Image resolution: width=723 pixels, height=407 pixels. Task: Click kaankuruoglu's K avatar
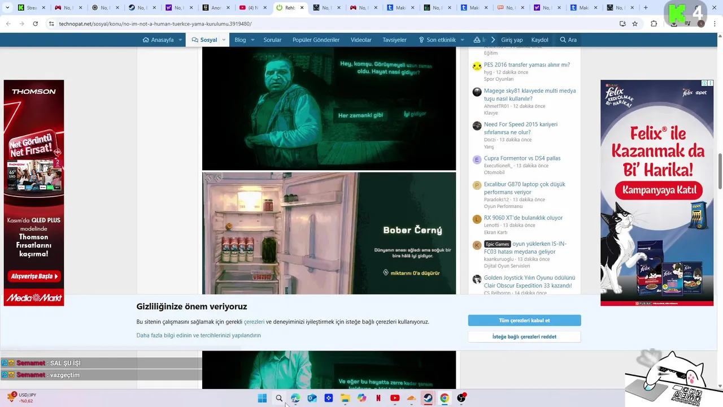[477, 245]
